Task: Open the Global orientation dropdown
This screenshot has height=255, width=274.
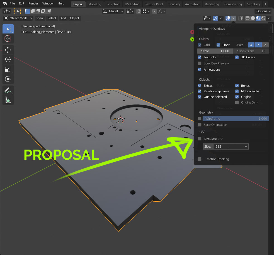Action: 113,11
